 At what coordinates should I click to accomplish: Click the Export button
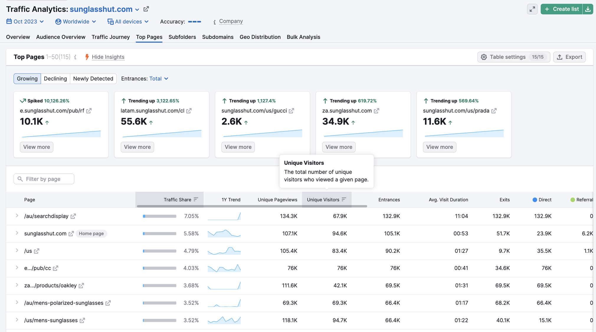tap(569, 57)
